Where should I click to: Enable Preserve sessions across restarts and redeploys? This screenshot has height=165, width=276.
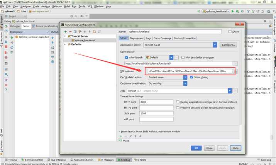click(x=178, y=107)
